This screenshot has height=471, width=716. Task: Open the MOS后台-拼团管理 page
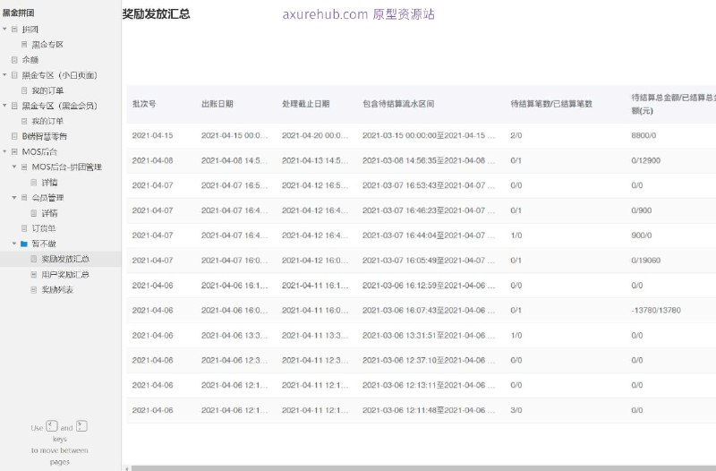(66, 167)
